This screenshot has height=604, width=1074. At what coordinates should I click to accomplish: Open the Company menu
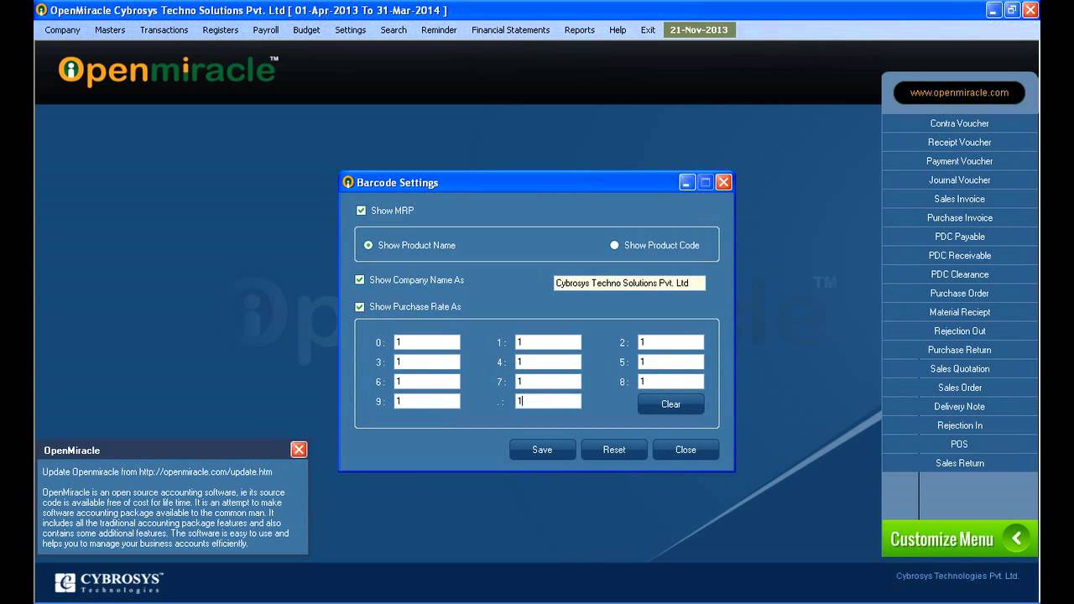(x=62, y=30)
